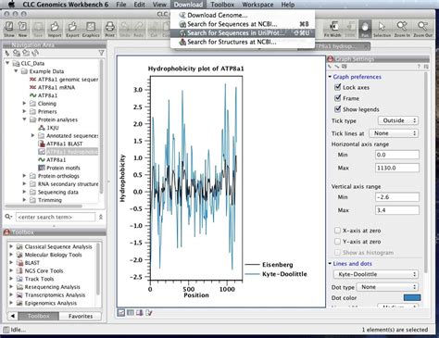Select ATP8a1 mRNA in the tree
The height and width of the screenshot is (338, 439).
coord(56,87)
